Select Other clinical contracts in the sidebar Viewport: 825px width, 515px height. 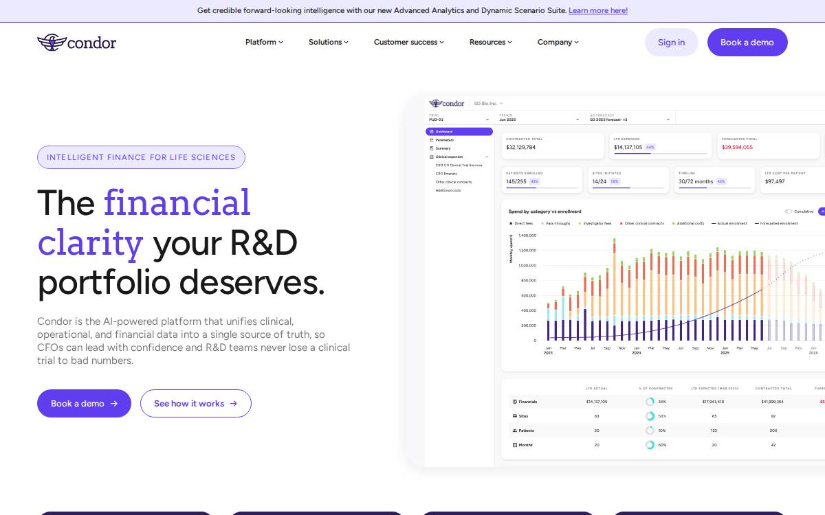[454, 182]
